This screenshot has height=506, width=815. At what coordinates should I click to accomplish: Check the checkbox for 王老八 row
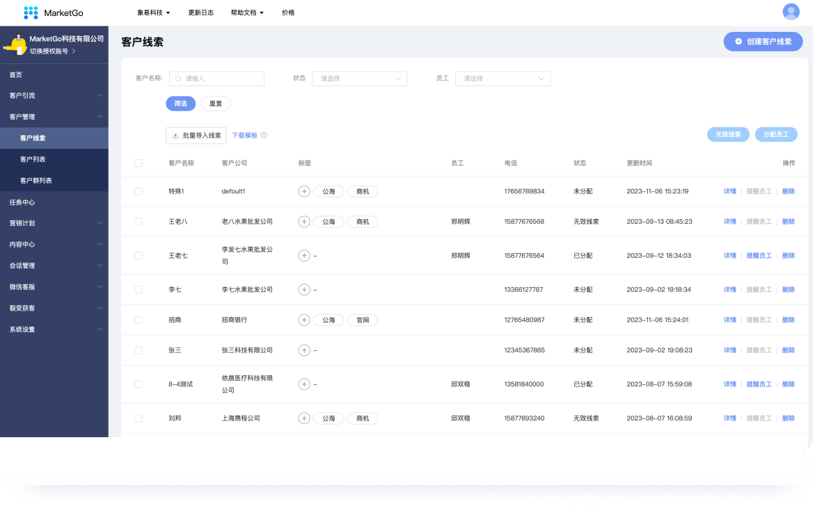139,222
